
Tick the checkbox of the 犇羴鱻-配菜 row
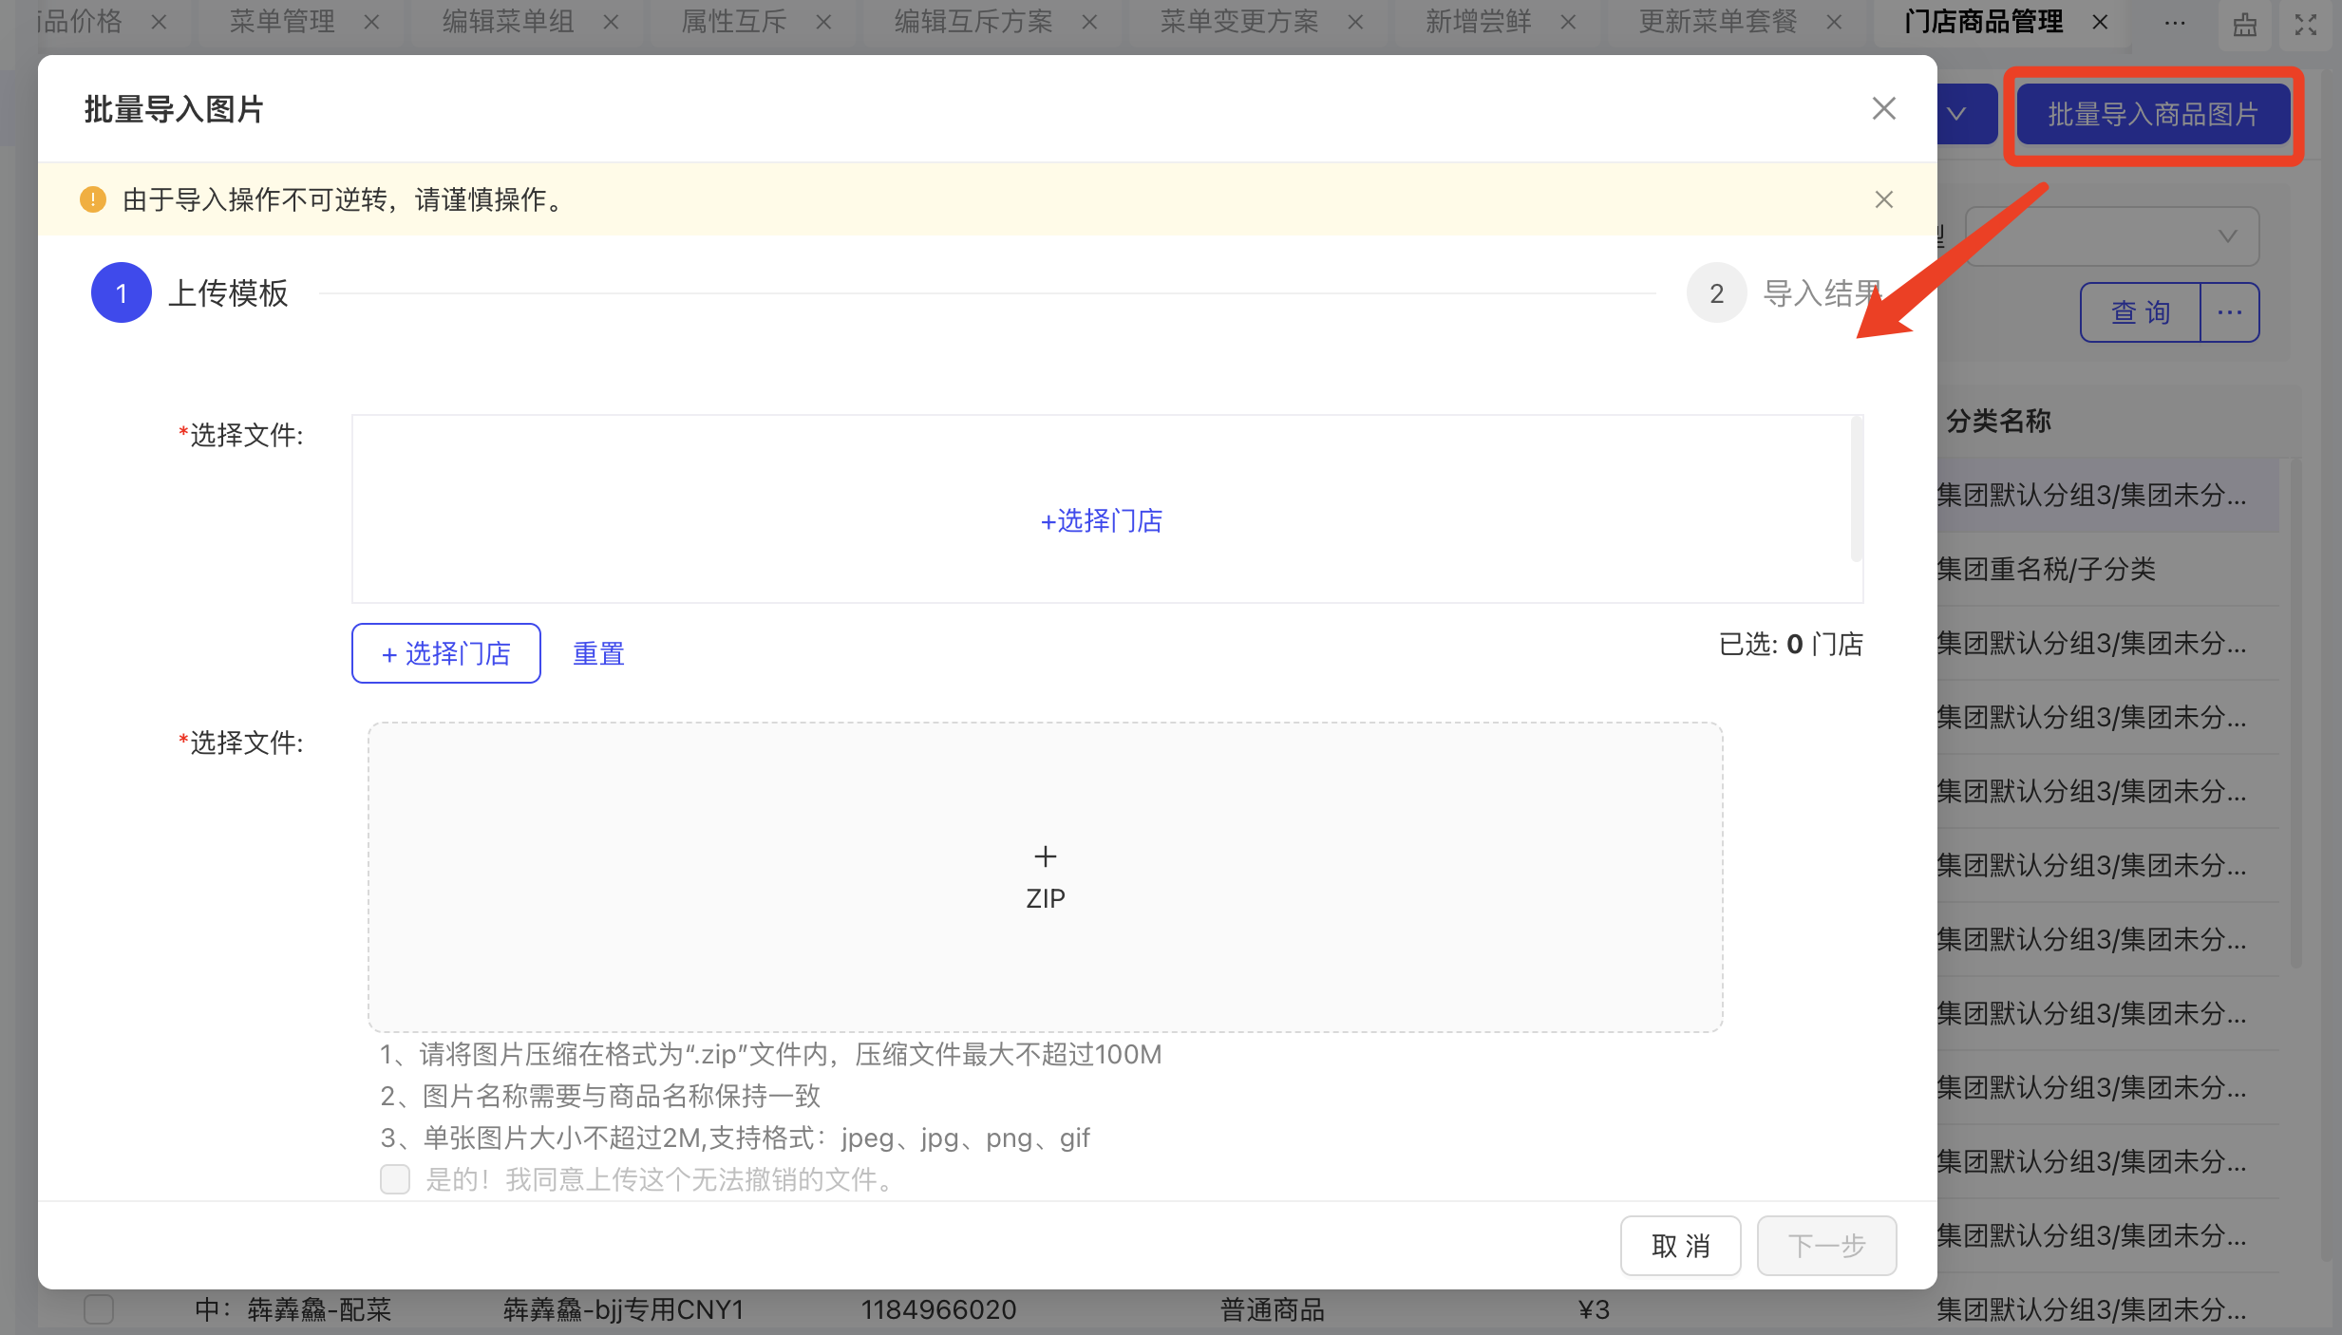pyautogui.click(x=99, y=1309)
